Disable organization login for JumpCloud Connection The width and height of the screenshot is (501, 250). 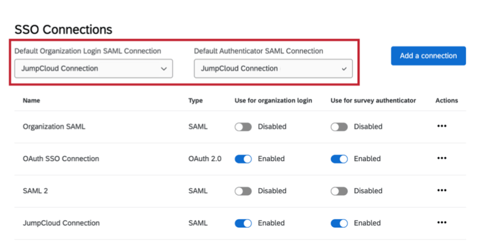point(243,224)
